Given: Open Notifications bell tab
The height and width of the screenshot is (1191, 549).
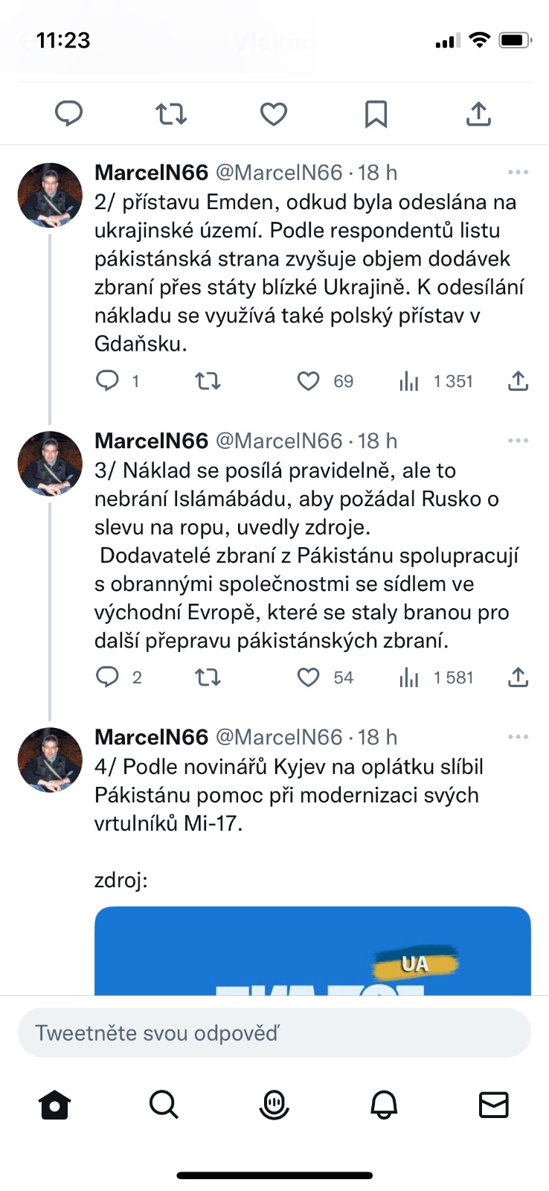Looking at the screenshot, I should (x=384, y=1105).
